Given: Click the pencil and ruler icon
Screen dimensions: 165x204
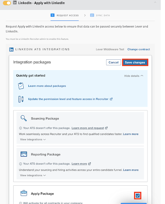Looking at the screenshot, I should pos(21,99).
